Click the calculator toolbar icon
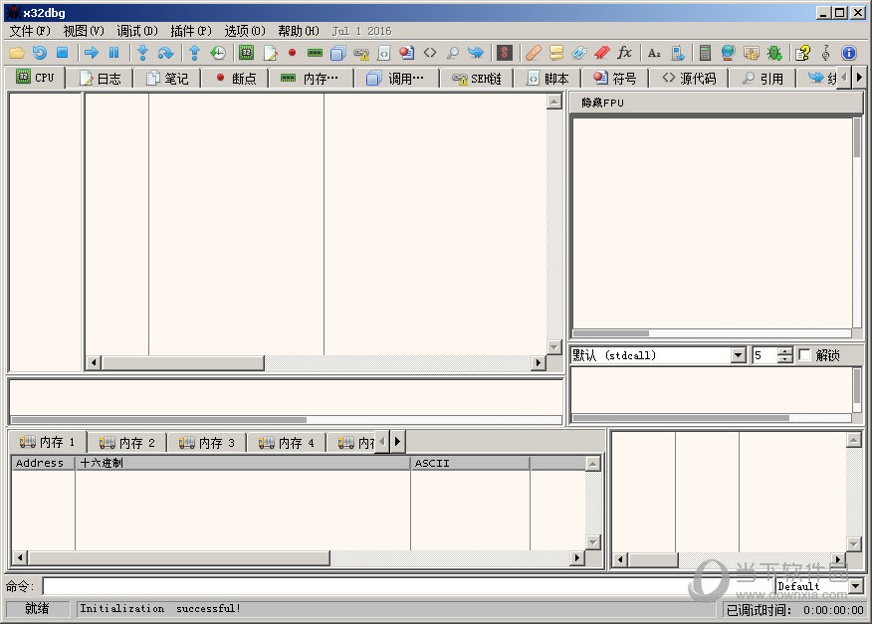872x624 pixels. (x=705, y=53)
